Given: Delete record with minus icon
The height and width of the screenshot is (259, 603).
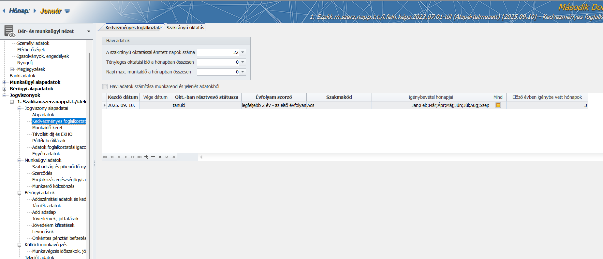Looking at the screenshot, I should 153,157.
